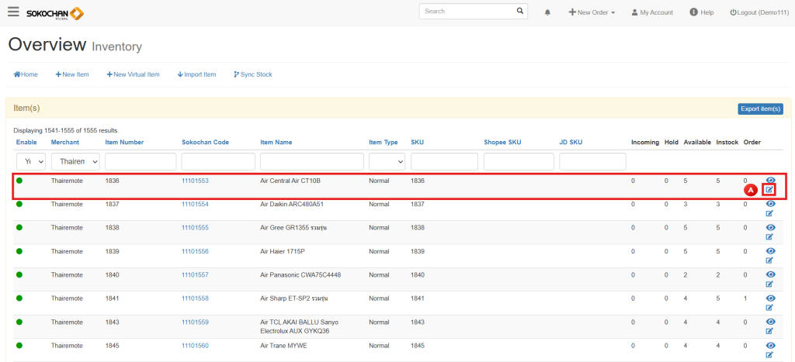Screen dimensions: 795x362
Task: Click edit icon for Air Central Air CT10B
Action: tap(769, 190)
